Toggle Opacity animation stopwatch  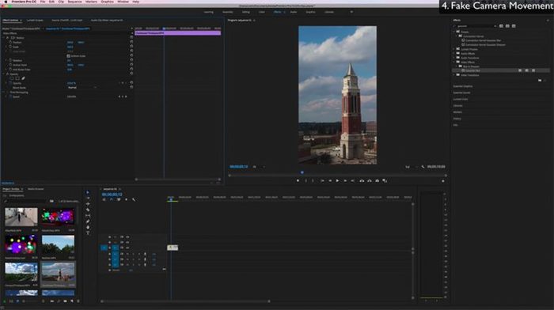[10, 83]
